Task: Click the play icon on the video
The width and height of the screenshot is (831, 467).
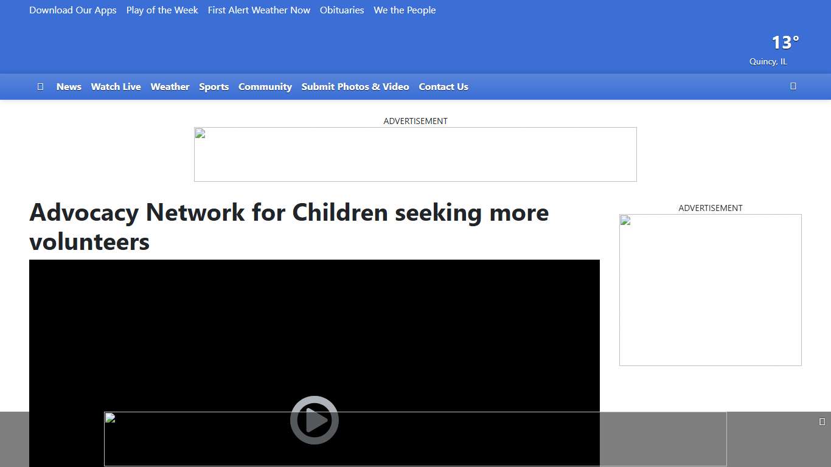Action: tap(314, 420)
